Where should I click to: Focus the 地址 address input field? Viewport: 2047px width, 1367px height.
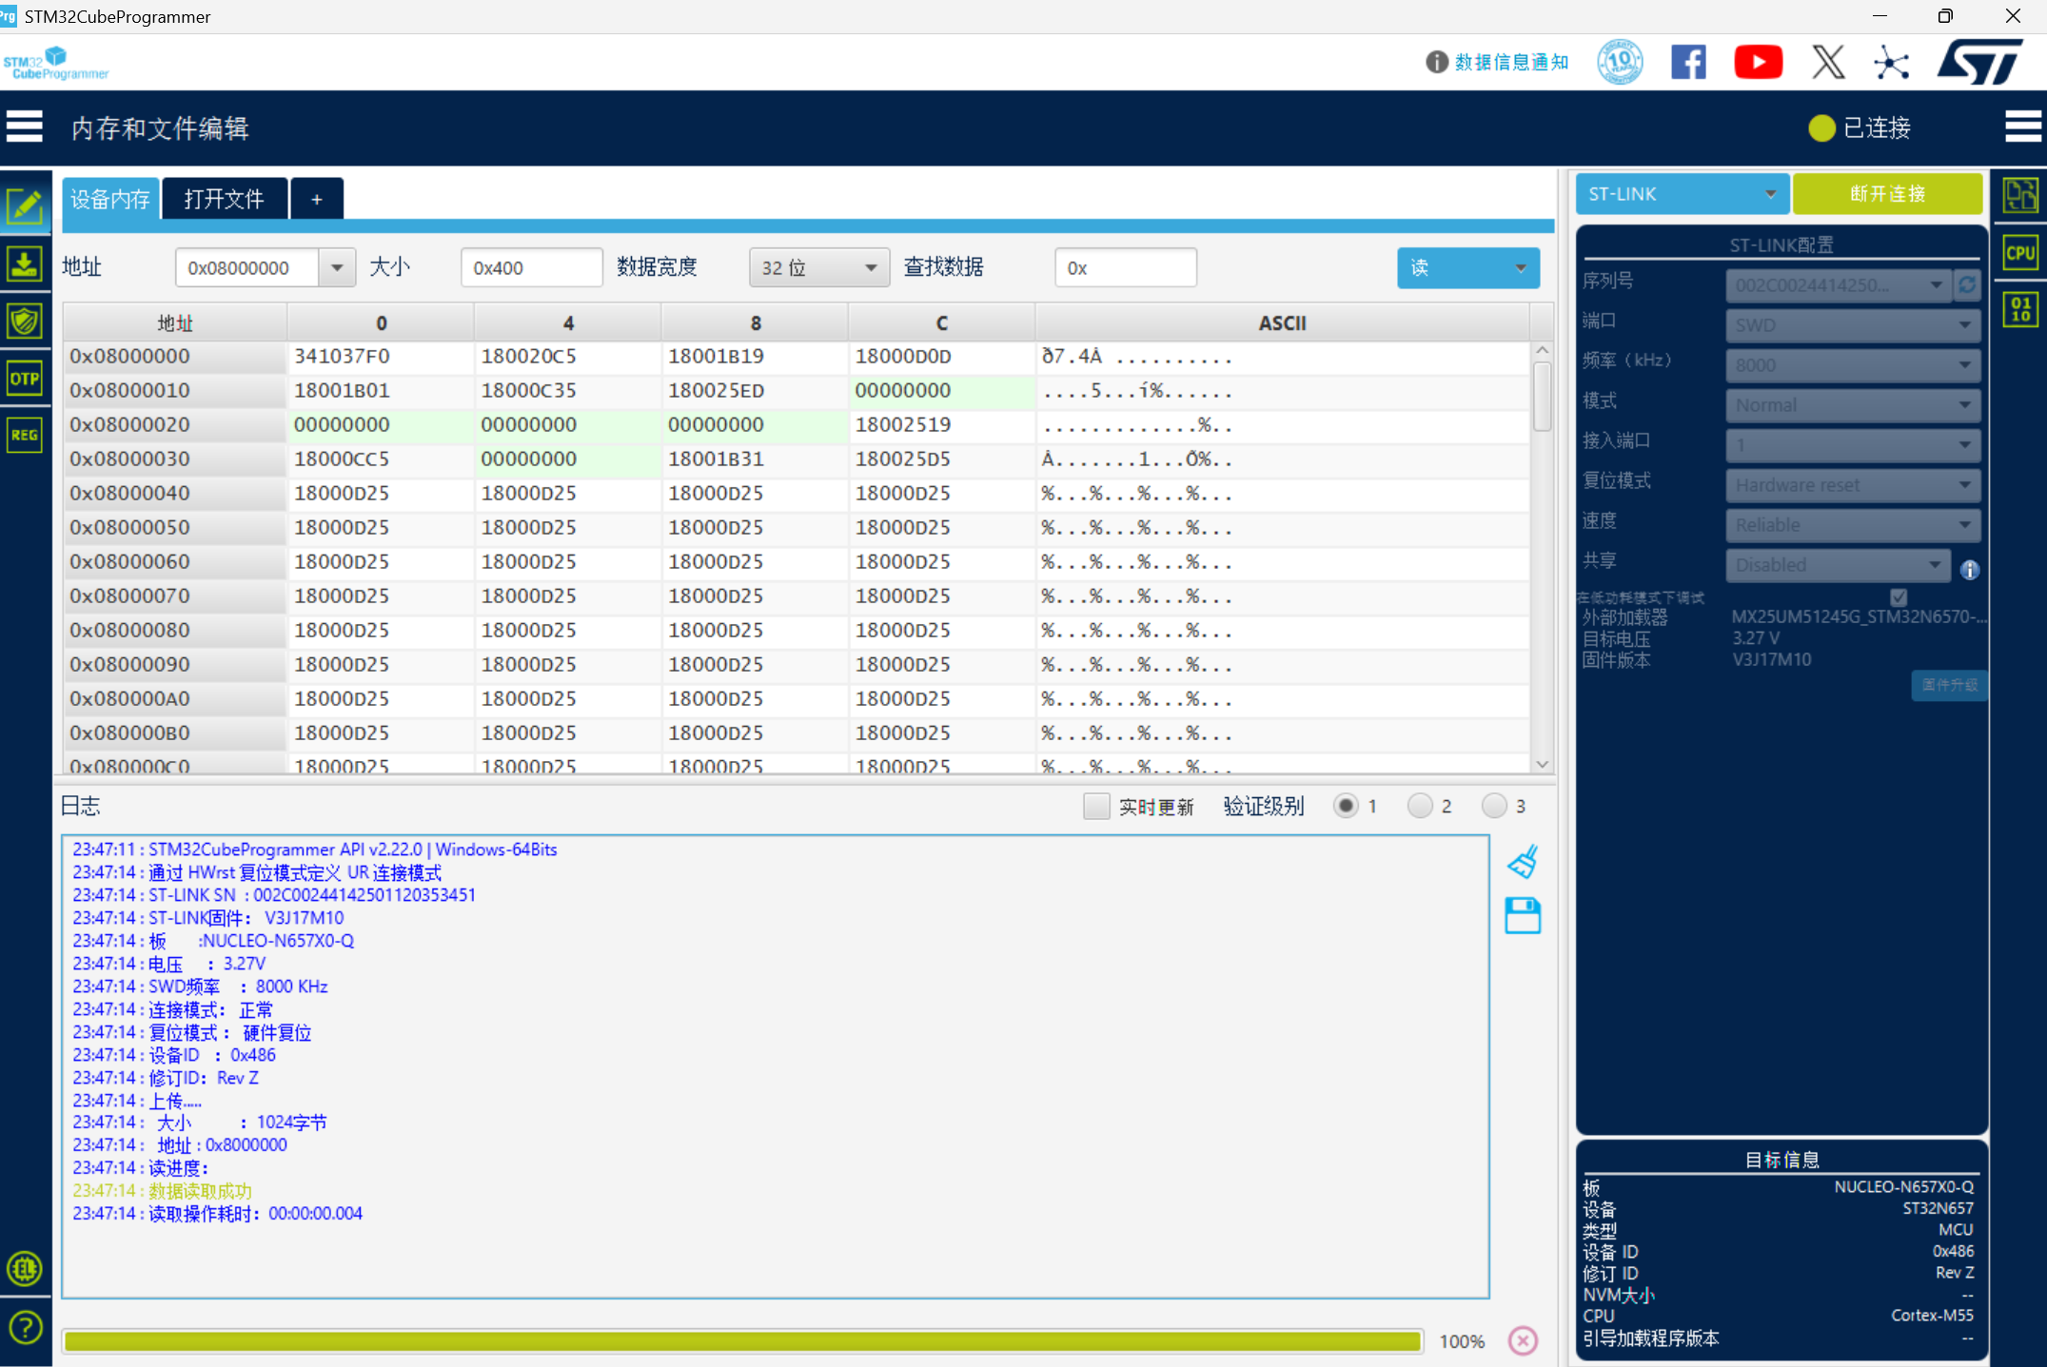pos(246,267)
